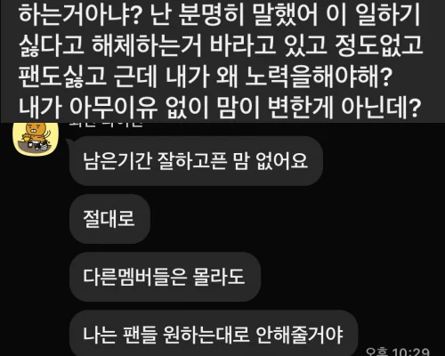The image size is (445, 356).
Task: Click the tail pointer of the first bubble
Action: click(x=68, y=145)
